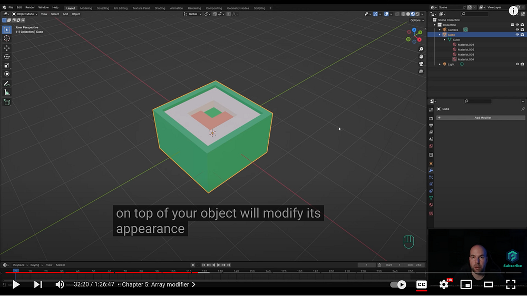Open the Tool properties tab icon

pyautogui.click(x=431, y=110)
